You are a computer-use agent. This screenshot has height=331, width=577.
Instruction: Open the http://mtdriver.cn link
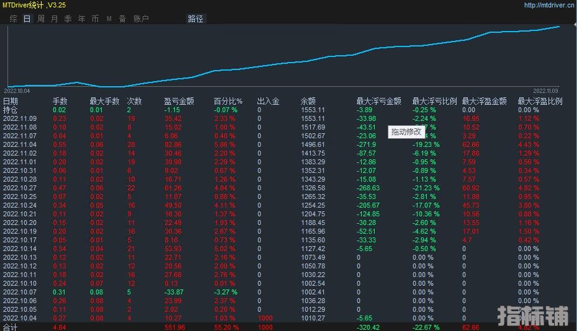(548, 5)
